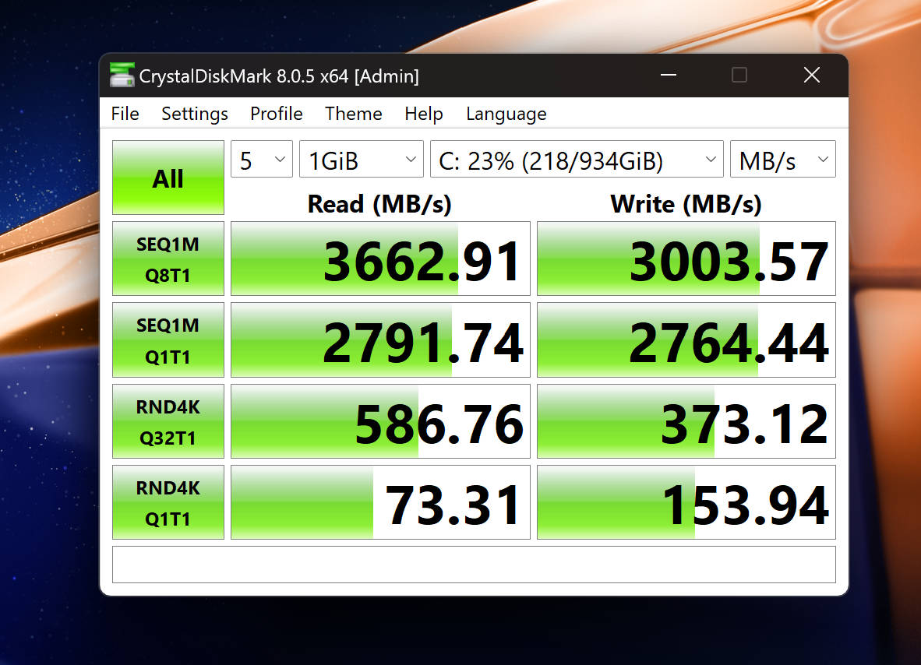Open the File menu

click(125, 113)
